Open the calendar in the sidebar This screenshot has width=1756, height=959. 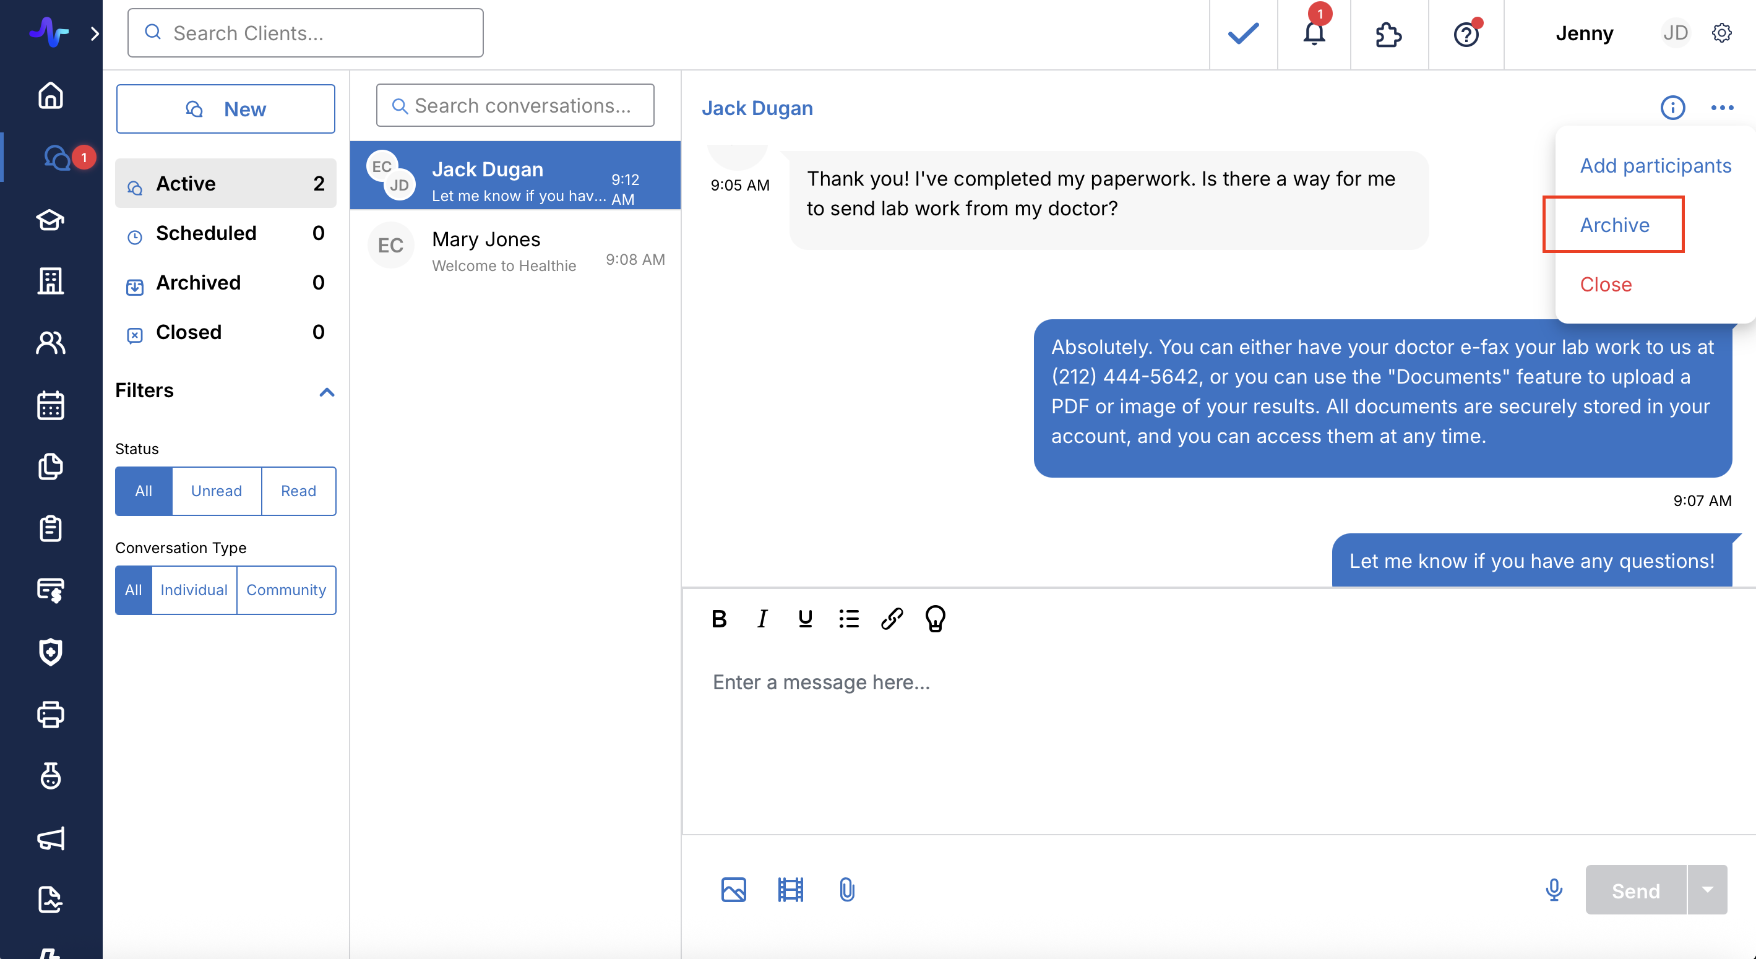[x=51, y=405]
